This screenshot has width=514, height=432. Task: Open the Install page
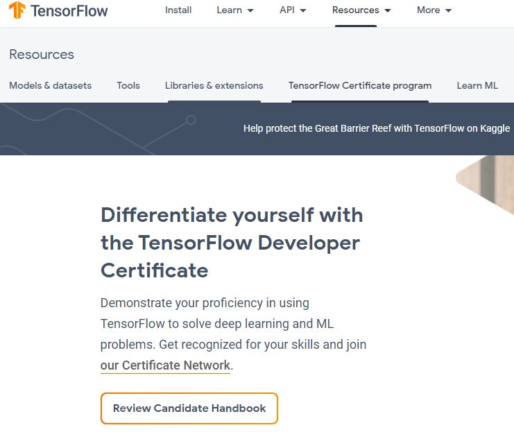tap(178, 10)
